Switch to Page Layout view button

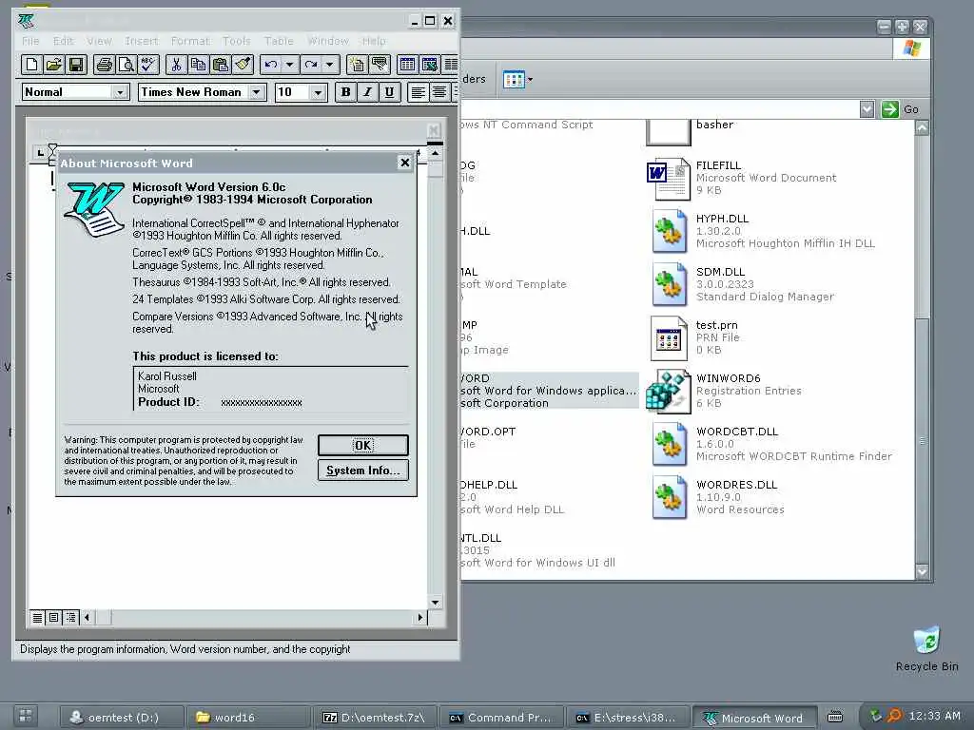point(54,618)
